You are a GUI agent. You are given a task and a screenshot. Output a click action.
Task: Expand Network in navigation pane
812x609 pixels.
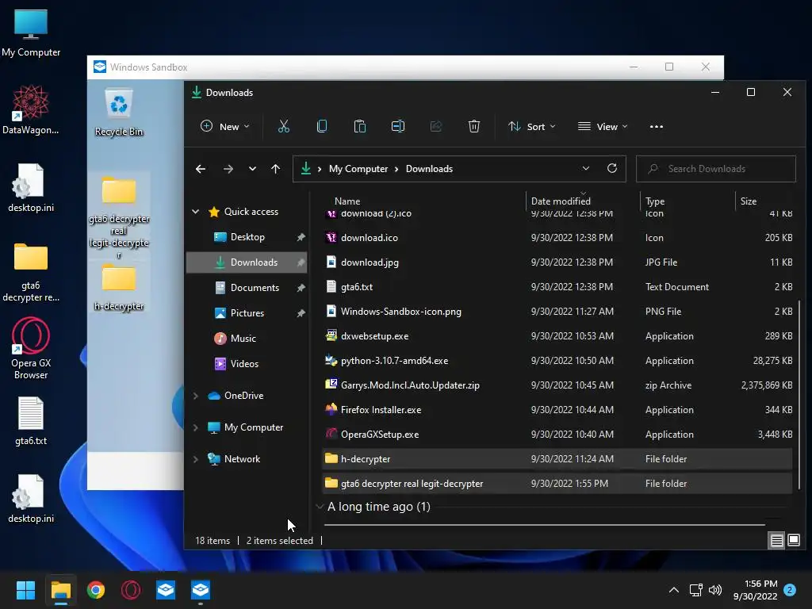pos(196,459)
